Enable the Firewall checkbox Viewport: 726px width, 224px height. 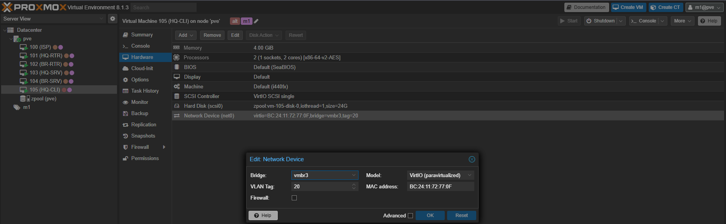[294, 198]
